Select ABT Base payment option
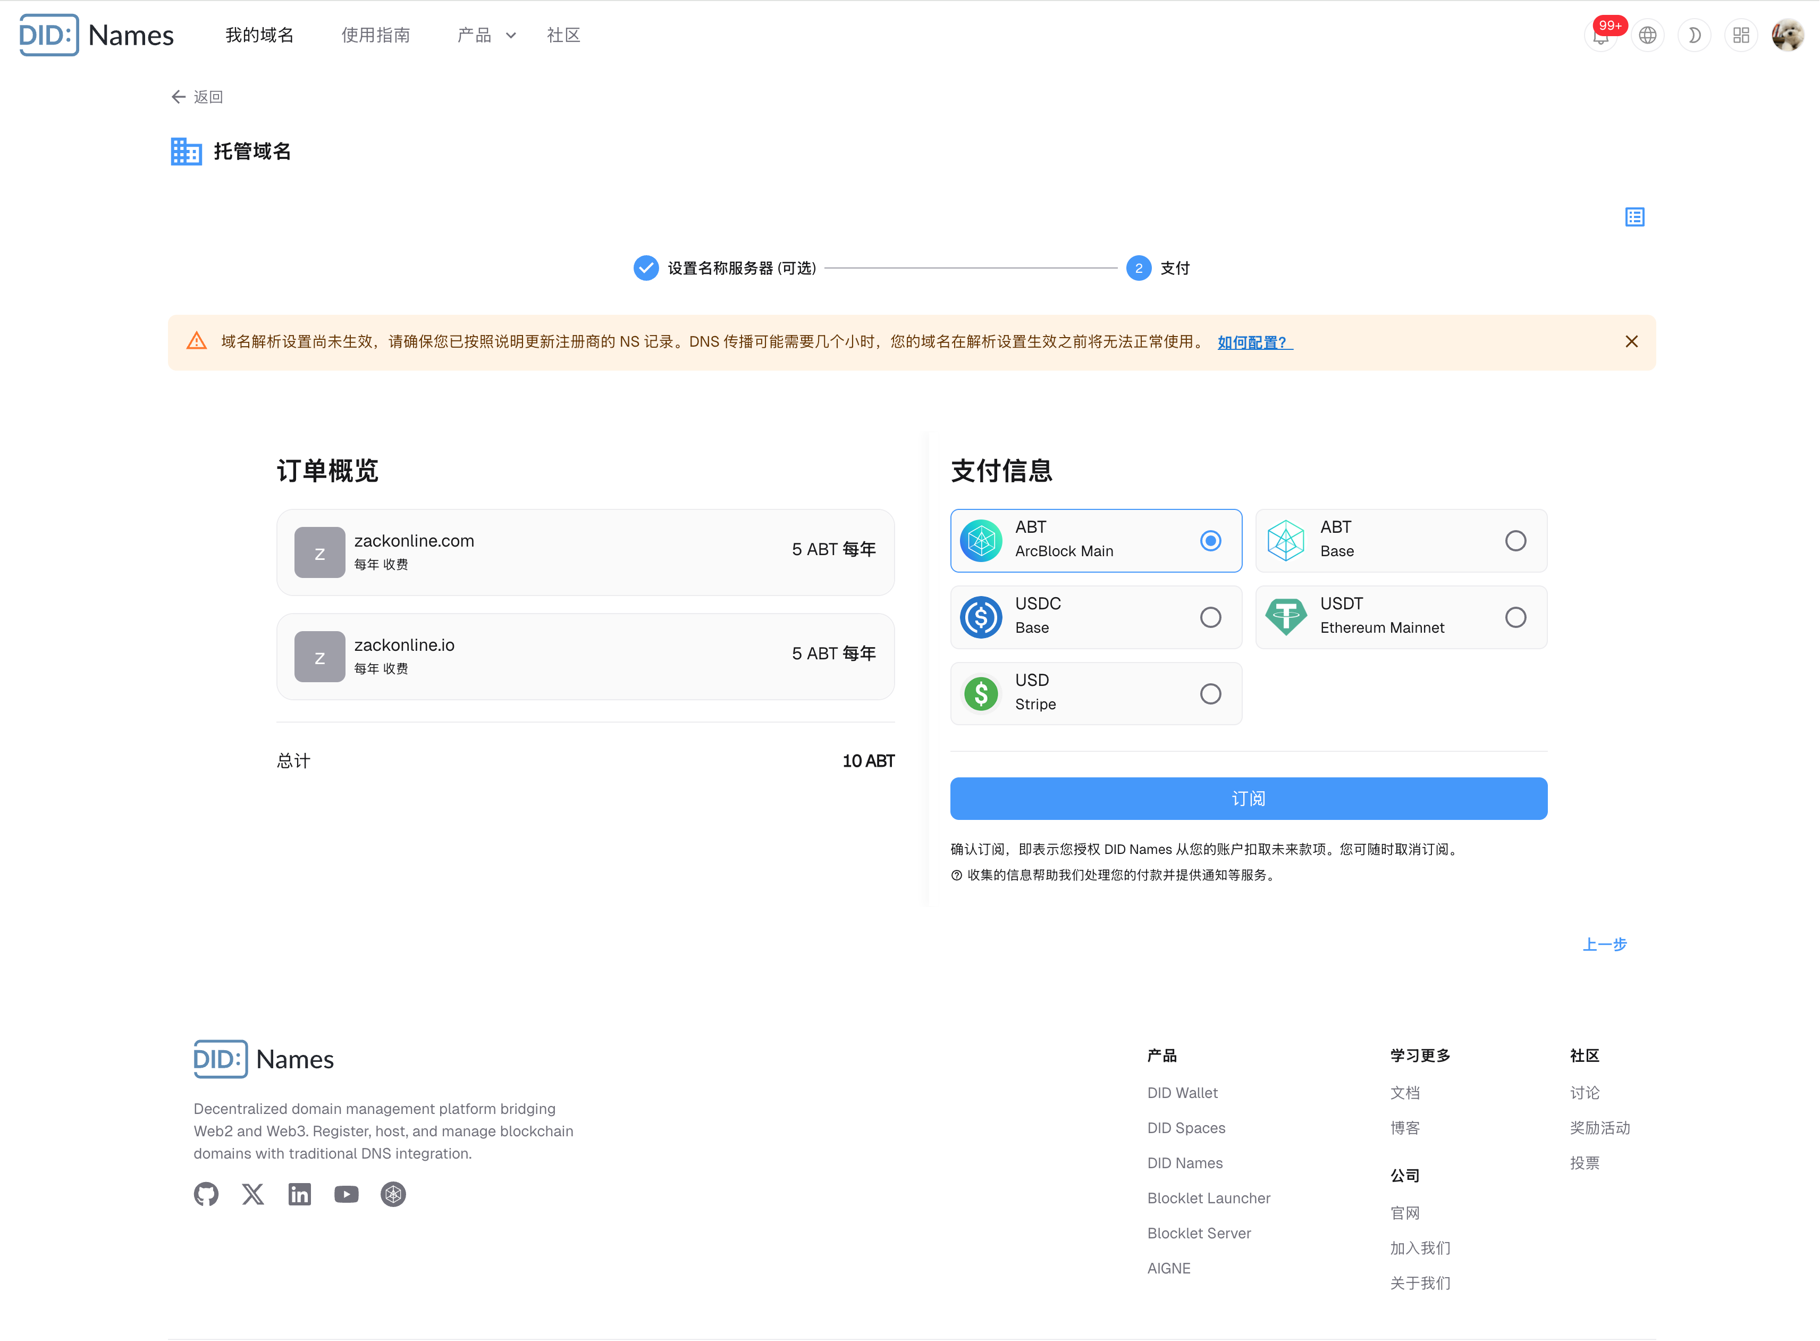The width and height of the screenshot is (1820, 1341). [1401, 541]
